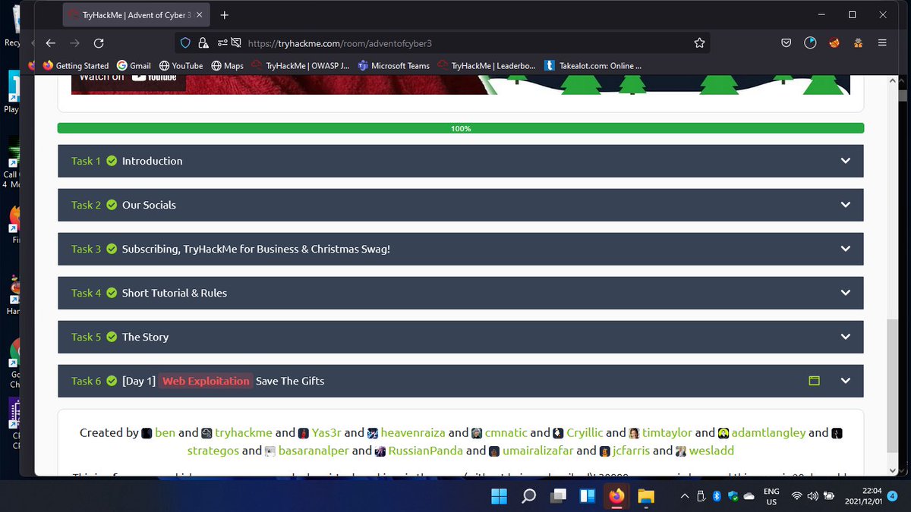Open the OneDrive cloud tray icon

tap(750, 496)
